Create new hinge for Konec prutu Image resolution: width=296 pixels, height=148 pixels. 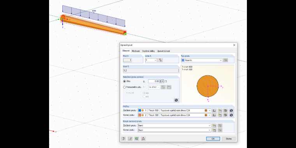214,130
